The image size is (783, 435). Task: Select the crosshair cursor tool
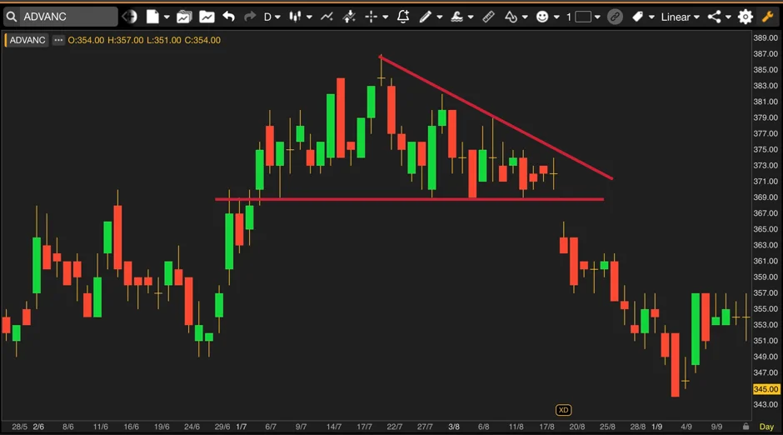coord(371,17)
